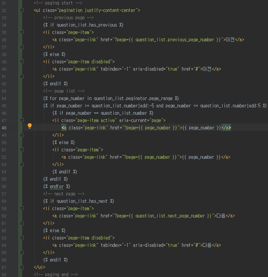Click the '이전' link text on line 40
The image size is (268, 277).
click(x=207, y=69)
